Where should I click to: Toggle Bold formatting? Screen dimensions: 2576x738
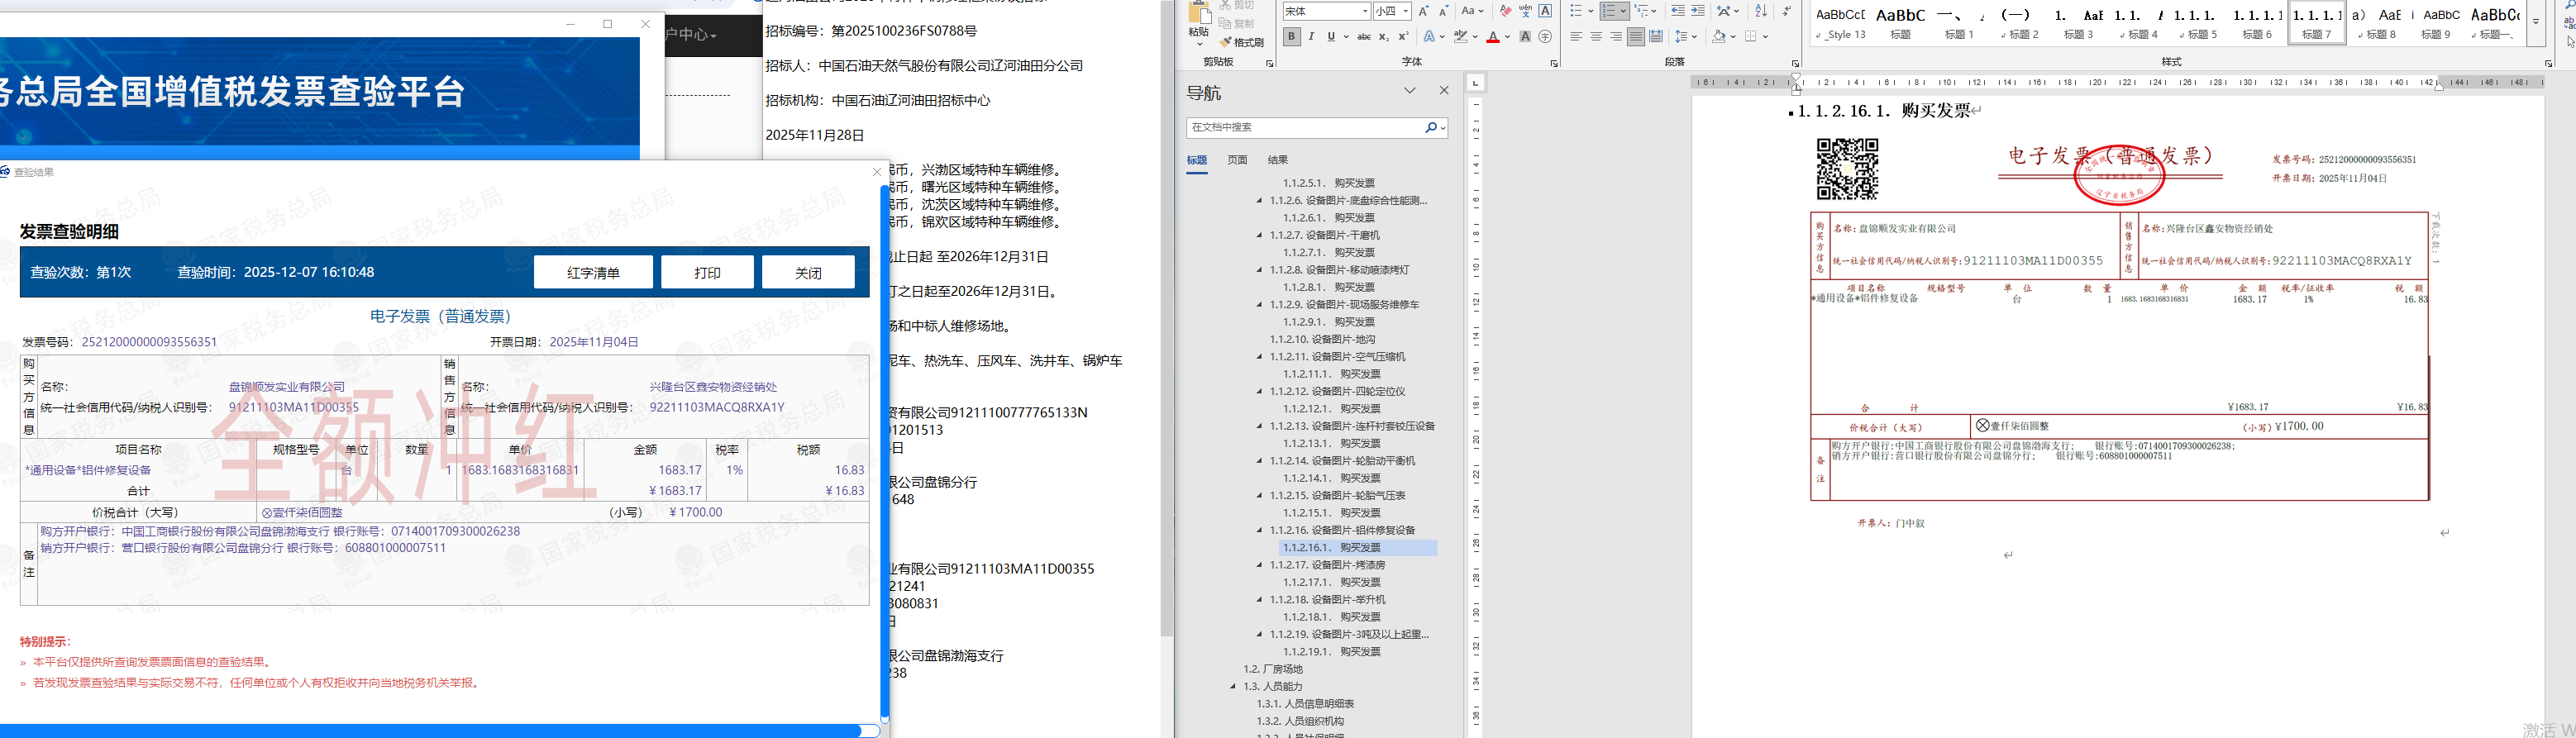click(x=1292, y=36)
